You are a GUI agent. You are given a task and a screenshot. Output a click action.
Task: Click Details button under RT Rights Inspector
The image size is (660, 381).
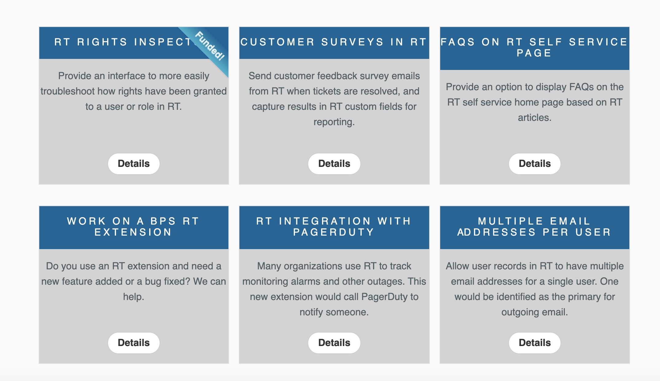134,164
